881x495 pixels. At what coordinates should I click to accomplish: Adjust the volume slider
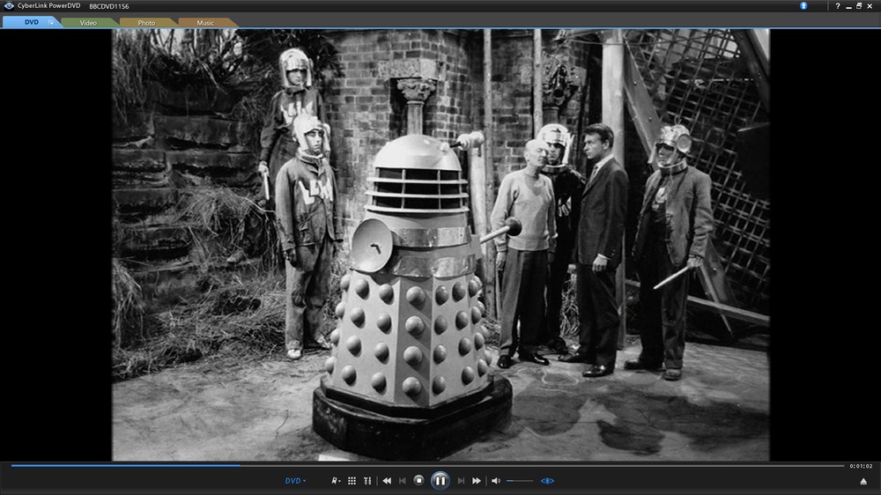520,481
